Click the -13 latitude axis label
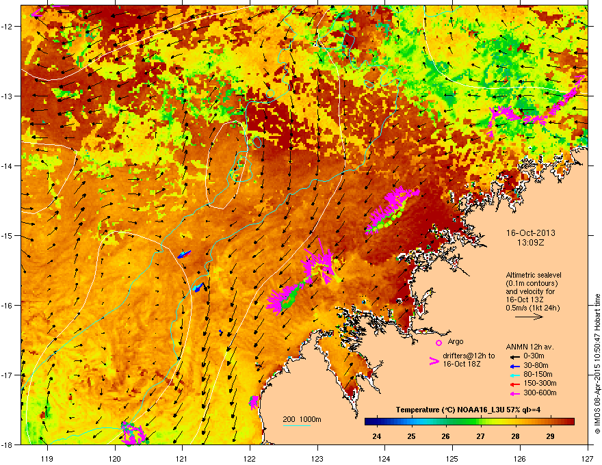 tap(7, 96)
